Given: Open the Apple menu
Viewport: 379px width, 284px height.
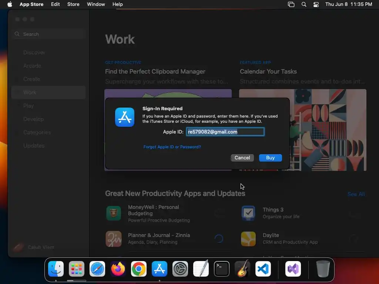Looking at the screenshot, I should pyautogui.click(x=10, y=4).
